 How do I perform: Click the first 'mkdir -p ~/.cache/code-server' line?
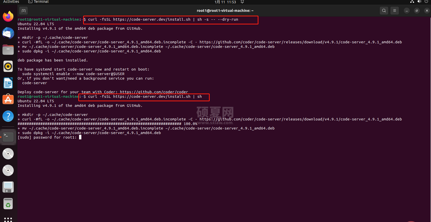[x=53, y=38]
